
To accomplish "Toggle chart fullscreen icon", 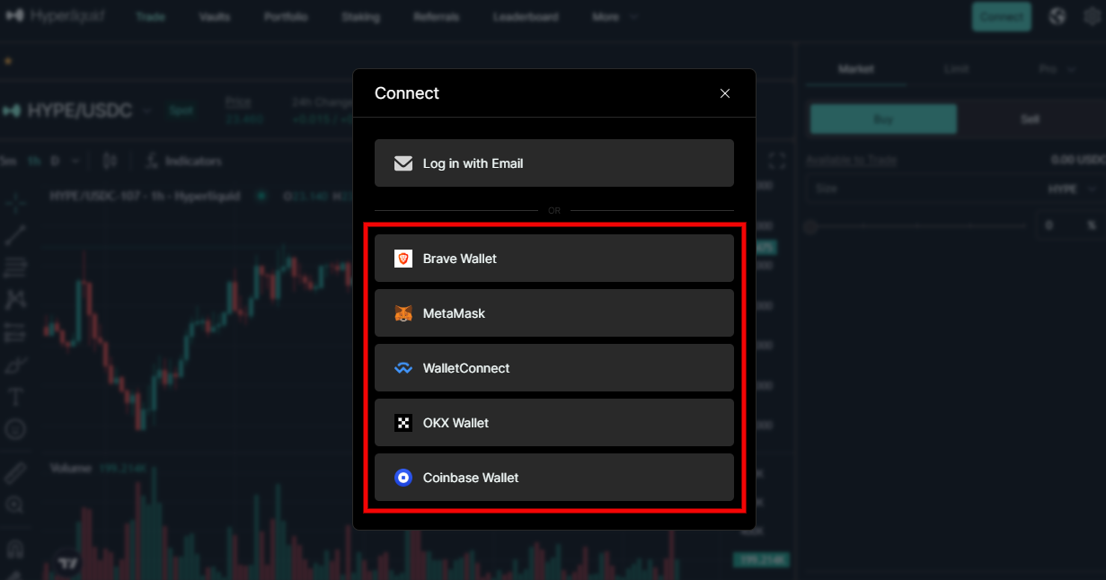I will pos(777,161).
